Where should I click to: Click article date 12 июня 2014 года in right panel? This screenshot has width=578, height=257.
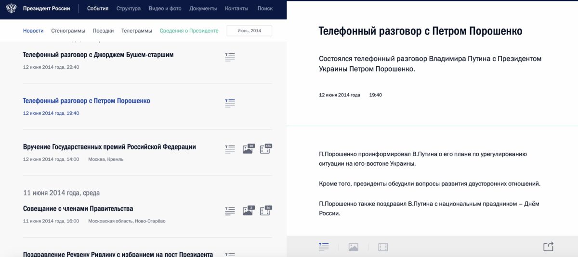(x=340, y=95)
